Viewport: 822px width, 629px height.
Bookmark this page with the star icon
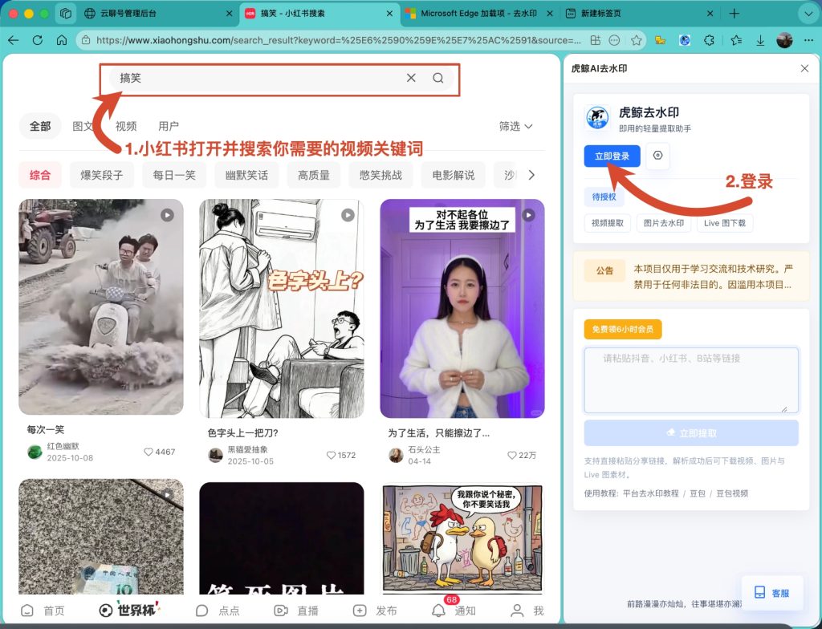[636, 40]
